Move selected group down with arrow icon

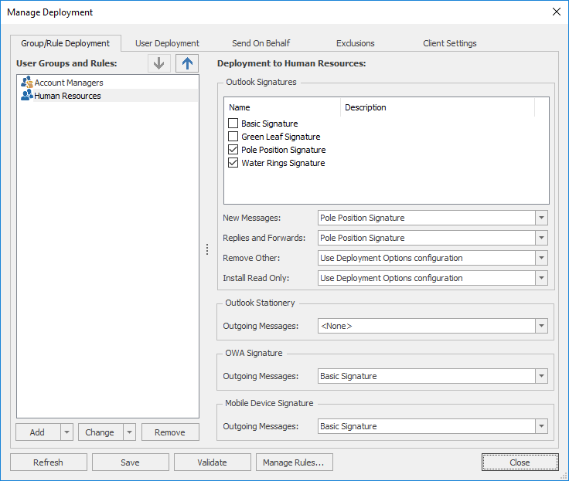(159, 63)
